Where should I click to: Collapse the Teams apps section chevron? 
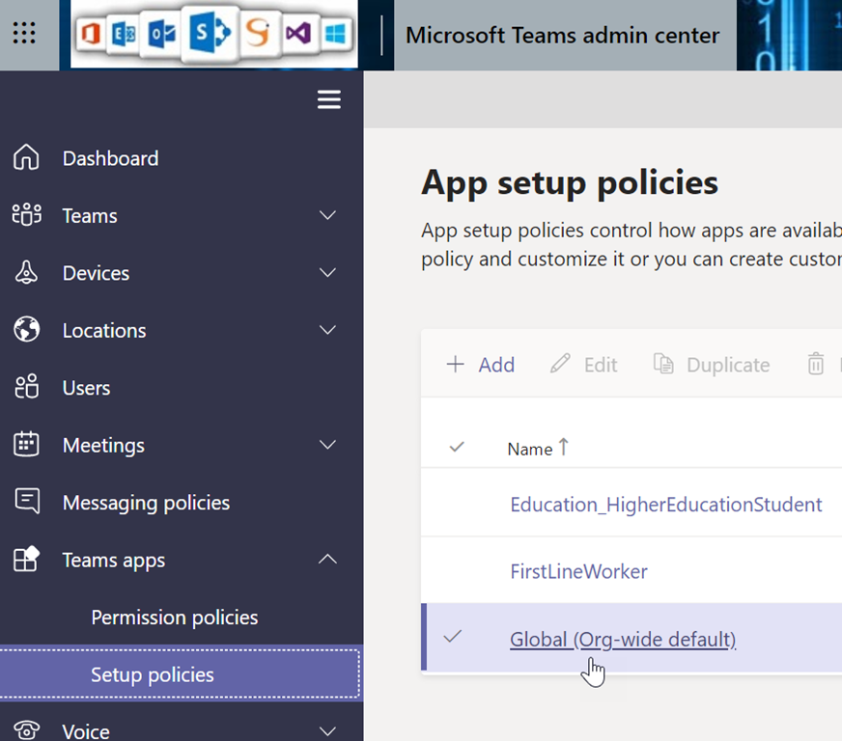pyautogui.click(x=328, y=560)
